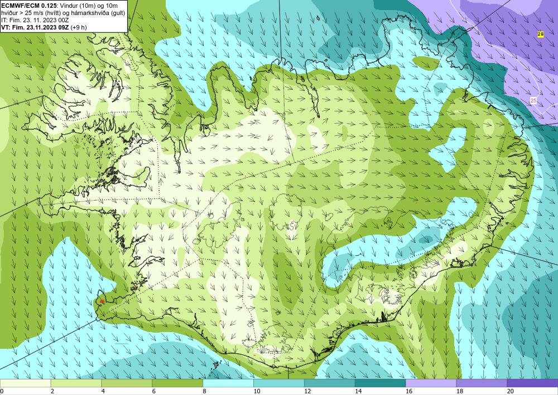Click the legend scale value "20"
558x395 pixels.
[x=511, y=392]
